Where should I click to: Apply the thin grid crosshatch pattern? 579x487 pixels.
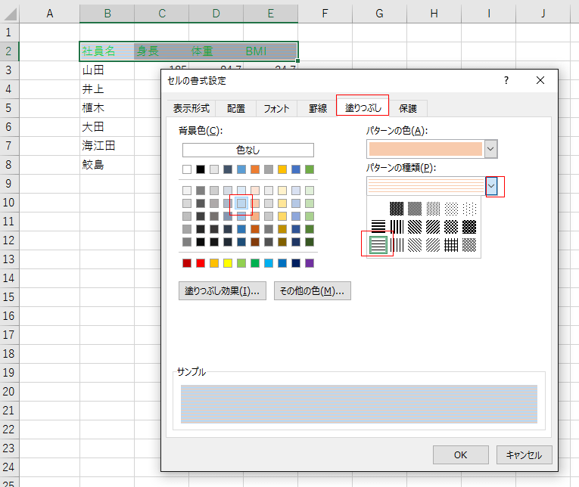coord(452,244)
